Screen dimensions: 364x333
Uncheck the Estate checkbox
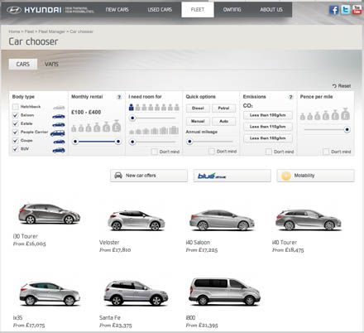point(16,123)
